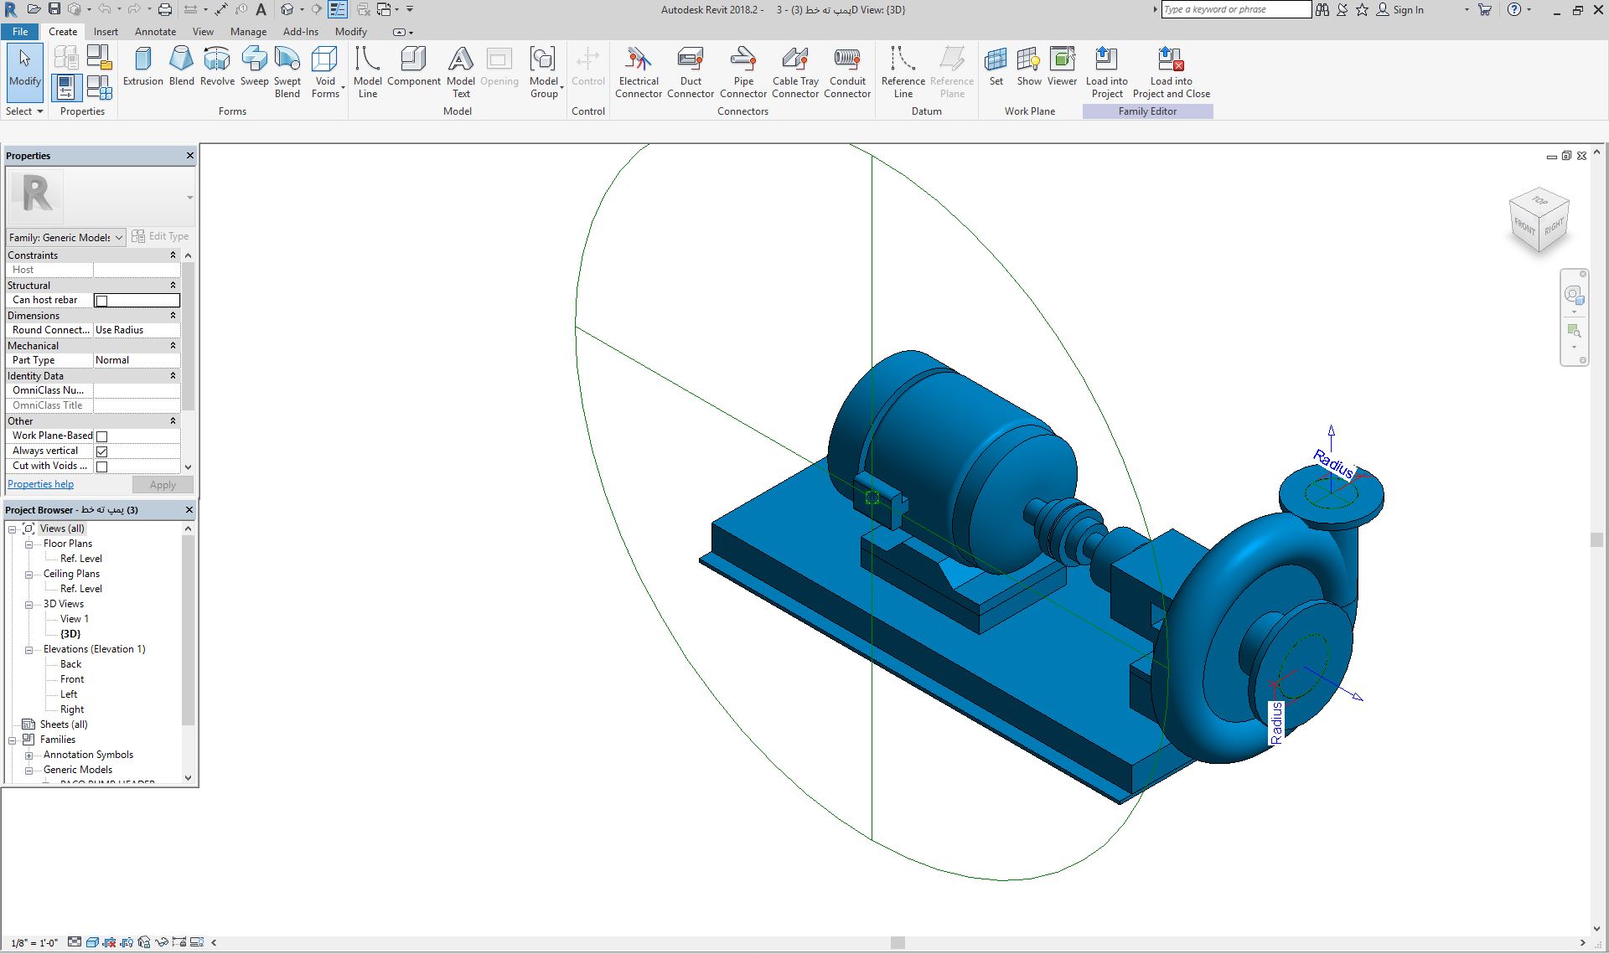This screenshot has width=1609, height=954.
Task: Change Visual Style in view control bar
Action: pos(92,942)
